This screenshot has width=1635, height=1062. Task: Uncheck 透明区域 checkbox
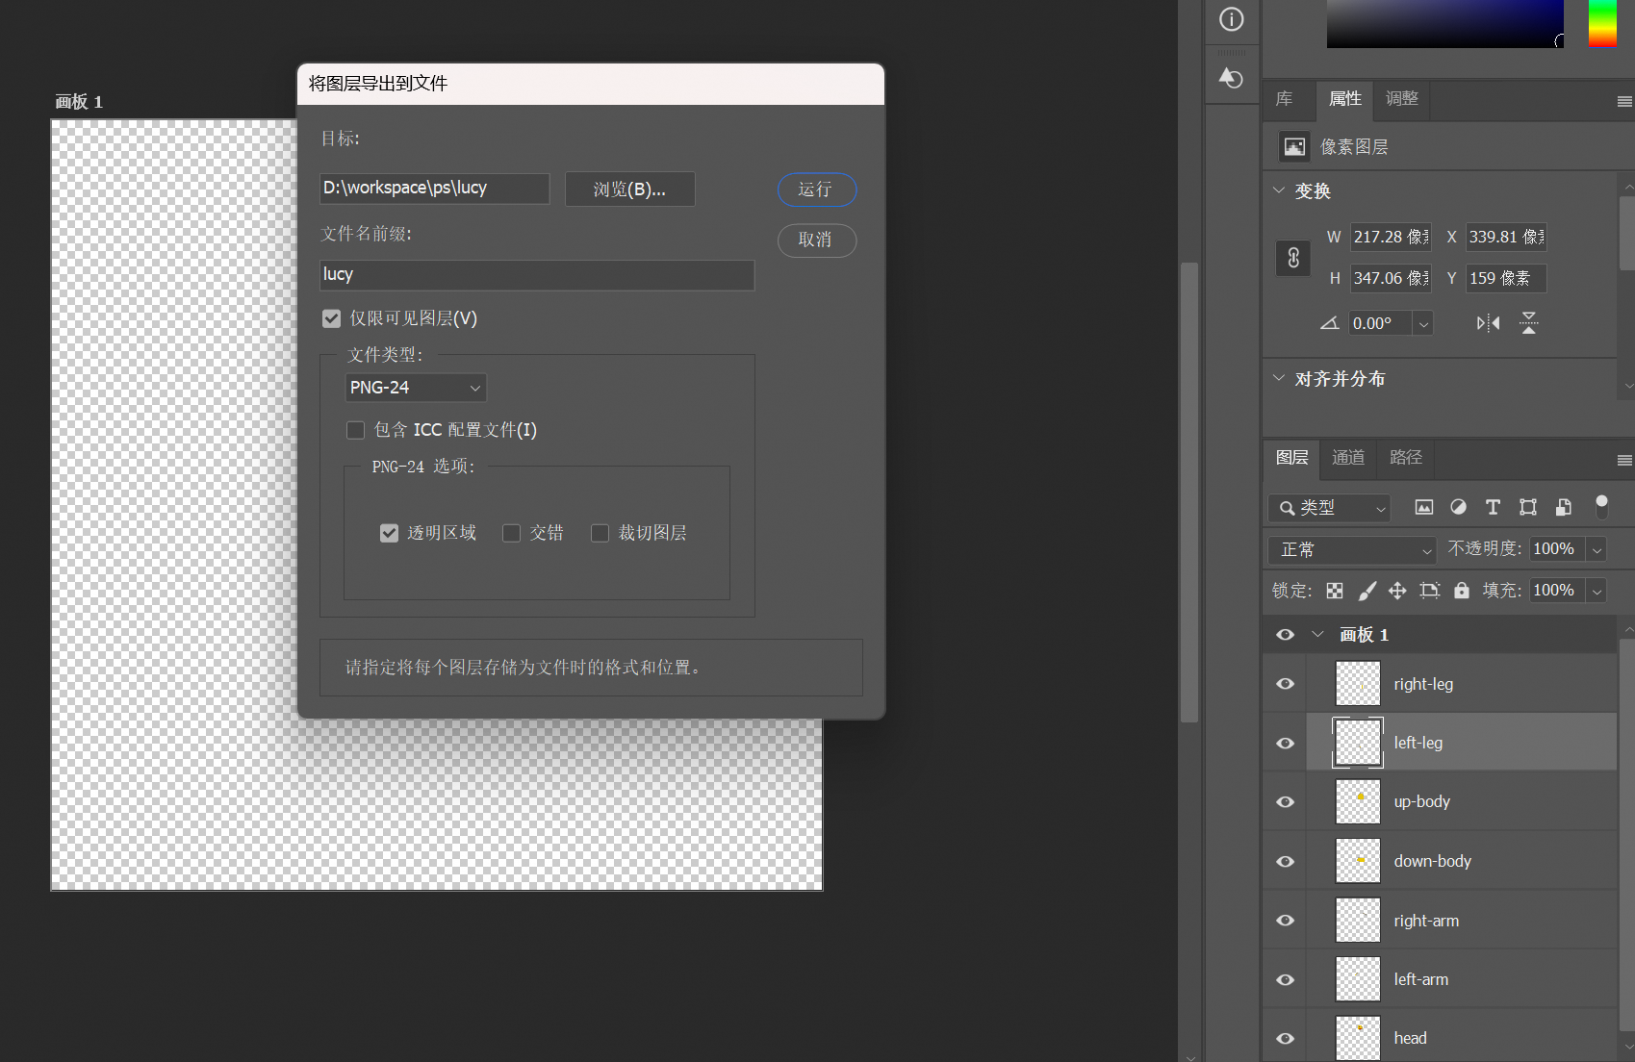tap(389, 533)
